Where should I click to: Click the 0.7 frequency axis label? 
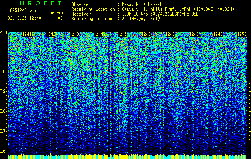tap(4, 131)
